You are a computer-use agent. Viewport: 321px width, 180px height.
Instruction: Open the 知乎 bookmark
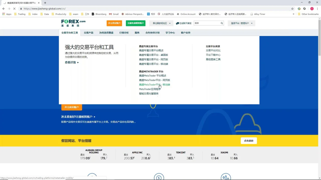[x=151, y=14]
